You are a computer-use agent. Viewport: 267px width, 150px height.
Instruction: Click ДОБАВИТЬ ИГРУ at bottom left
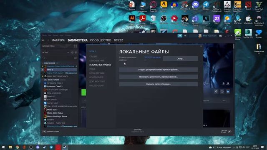tap(51, 132)
